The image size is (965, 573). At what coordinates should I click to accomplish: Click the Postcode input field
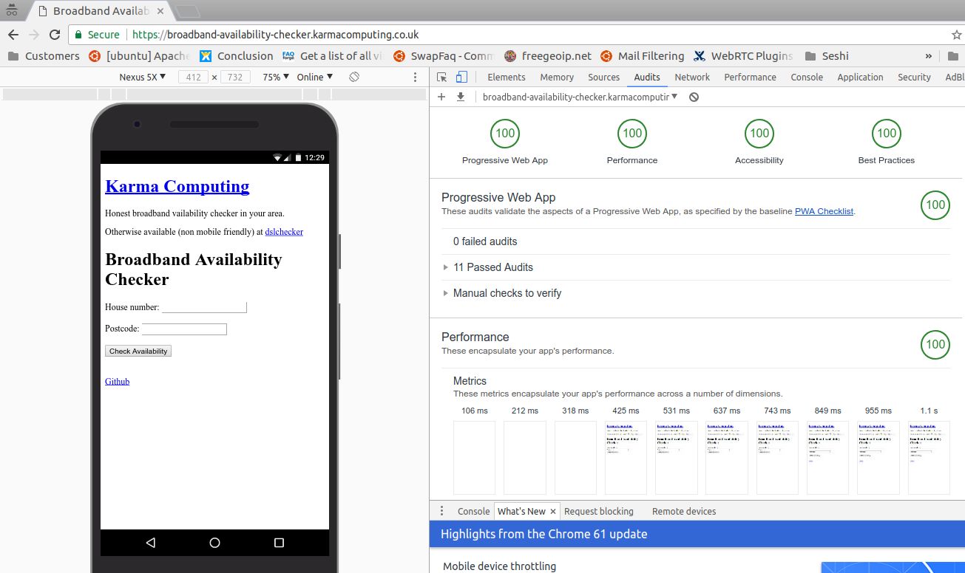[184, 329]
